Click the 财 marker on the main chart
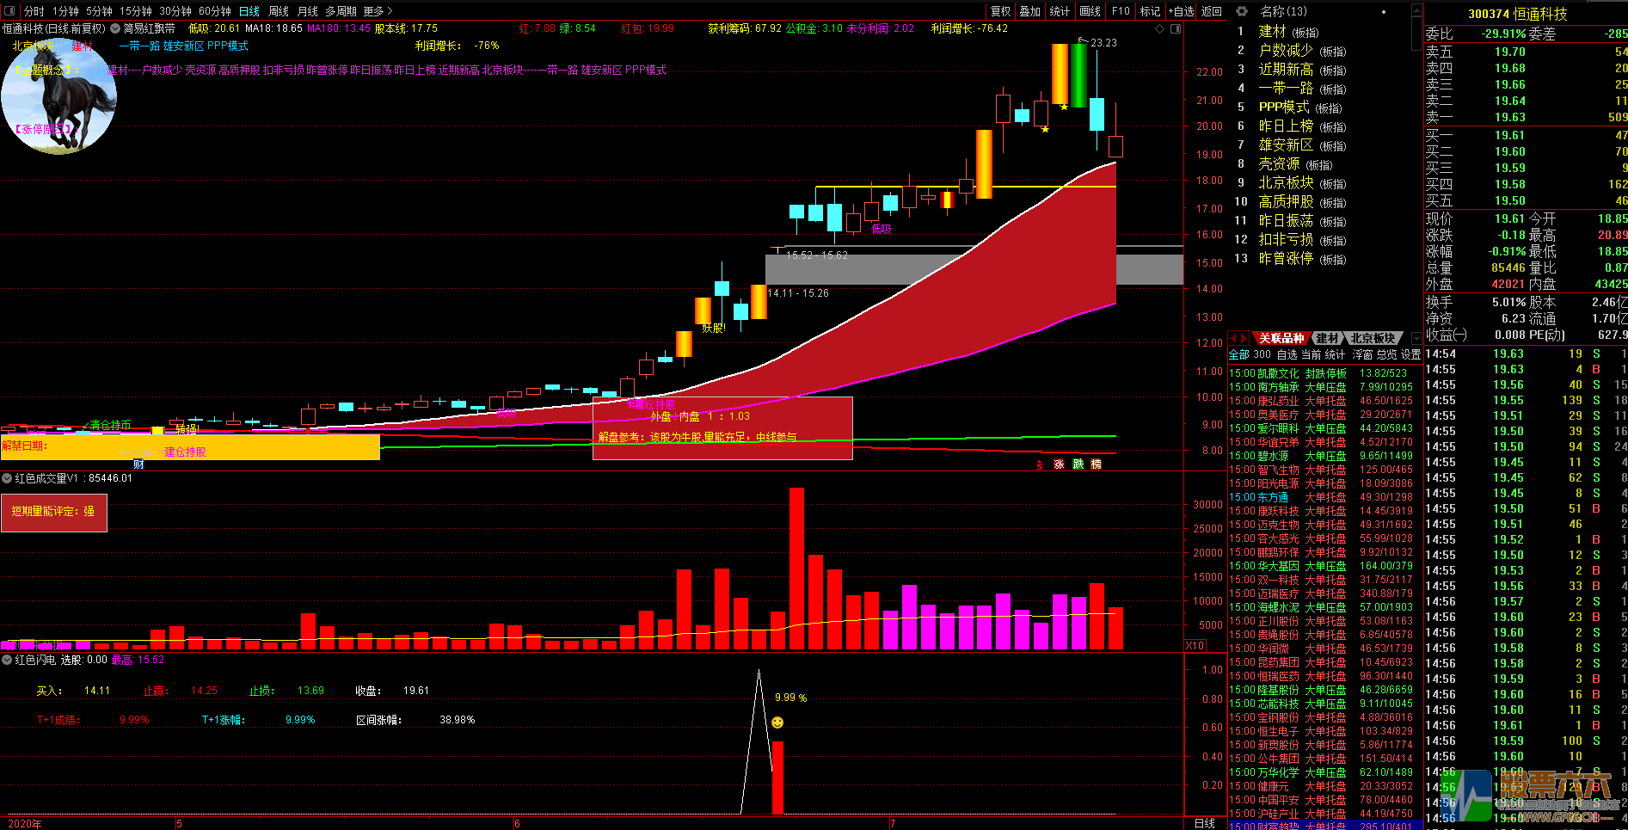Screen dimensions: 1628x830 point(138,464)
